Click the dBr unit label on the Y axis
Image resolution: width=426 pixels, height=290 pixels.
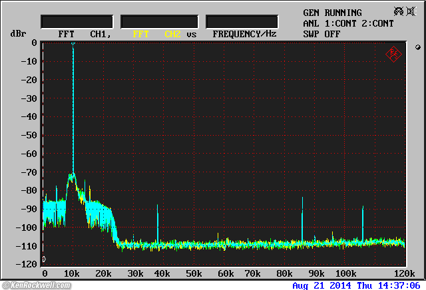[17, 33]
